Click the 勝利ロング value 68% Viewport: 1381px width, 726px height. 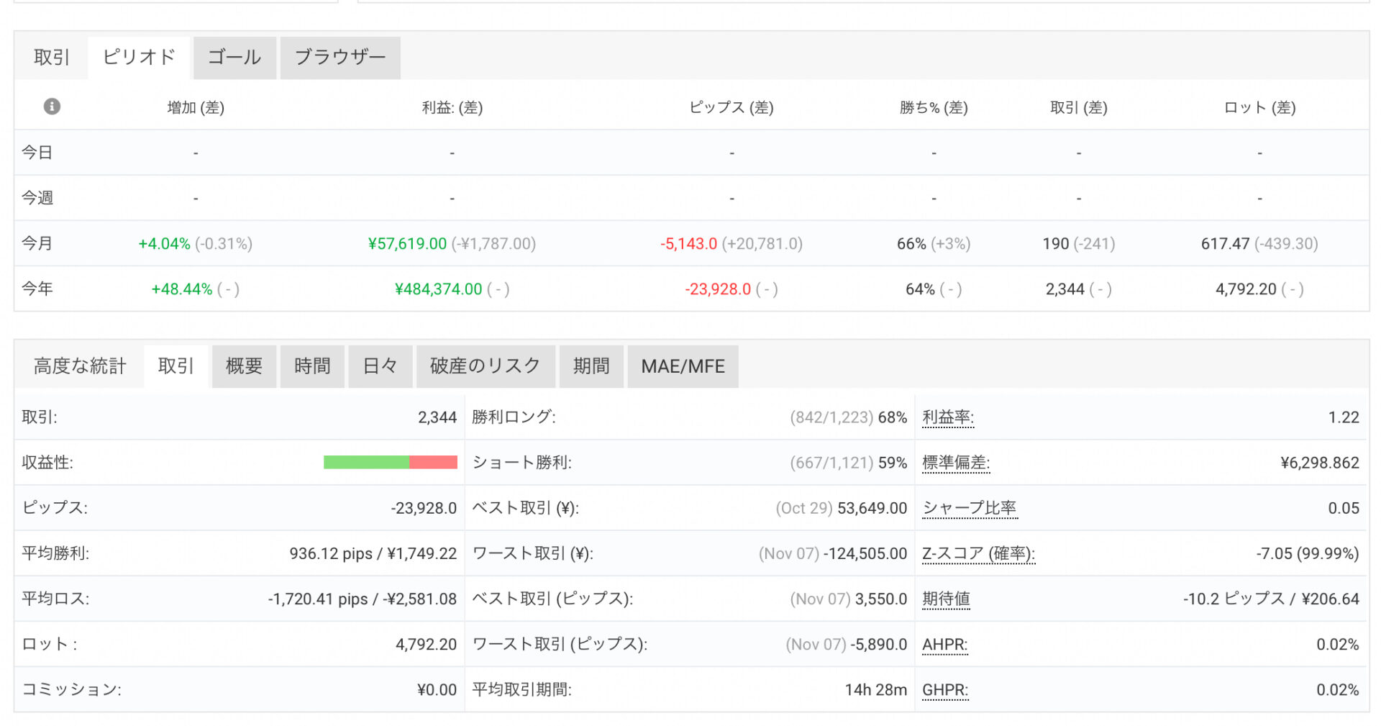(892, 417)
